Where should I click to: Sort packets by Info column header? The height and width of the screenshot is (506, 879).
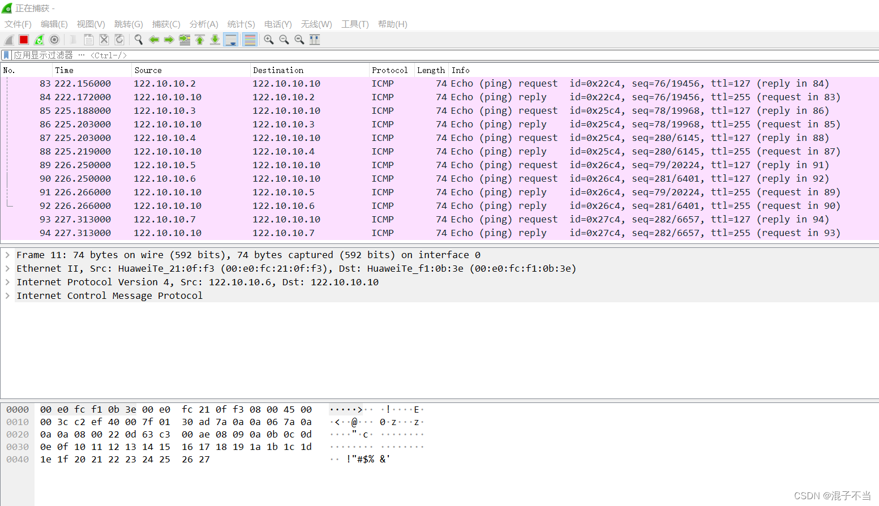(x=663, y=70)
